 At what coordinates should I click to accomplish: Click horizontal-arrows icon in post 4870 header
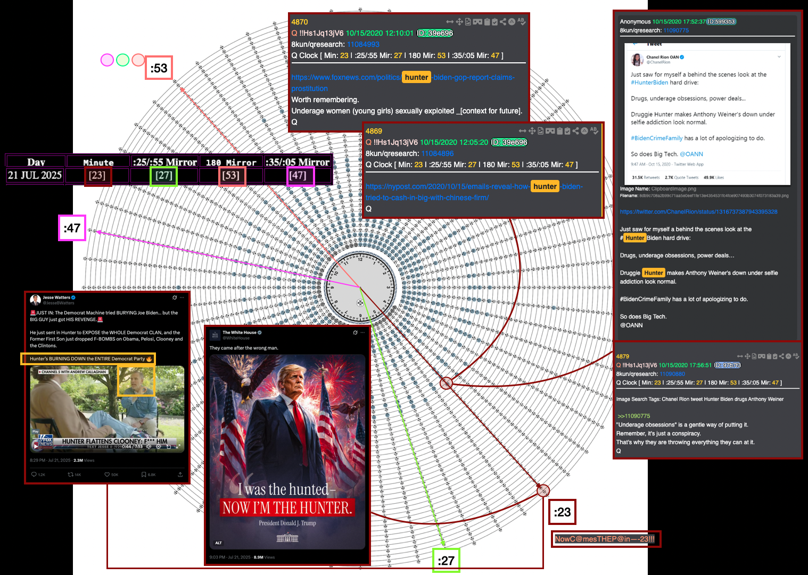pyautogui.click(x=450, y=22)
